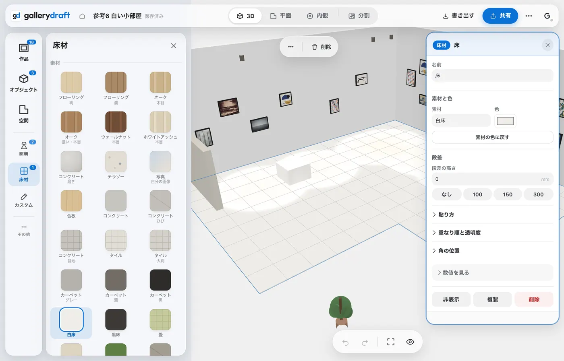Click the 複製 duplicate button
The image size is (564, 361).
point(492,299)
